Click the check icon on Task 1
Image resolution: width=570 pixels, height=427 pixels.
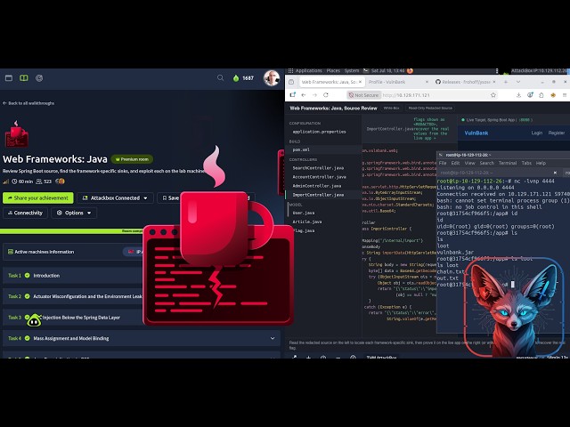click(x=28, y=275)
